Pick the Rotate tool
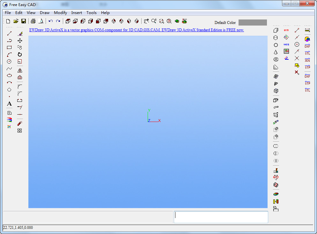 (x=20, y=55)
